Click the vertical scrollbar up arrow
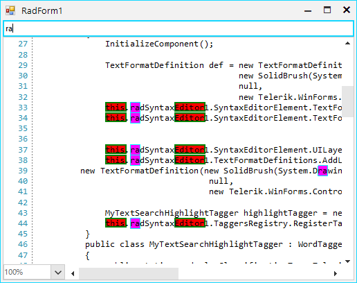 coord(347,43)
